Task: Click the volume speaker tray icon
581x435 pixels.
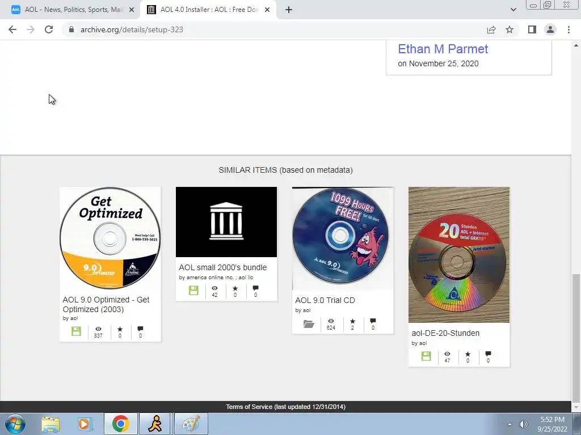Action: pos(523,424)
